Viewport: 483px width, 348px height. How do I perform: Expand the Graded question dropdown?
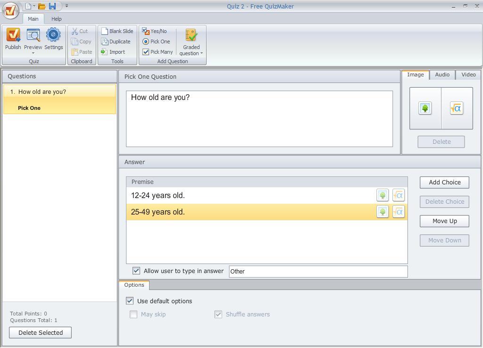tap(202, 53)
